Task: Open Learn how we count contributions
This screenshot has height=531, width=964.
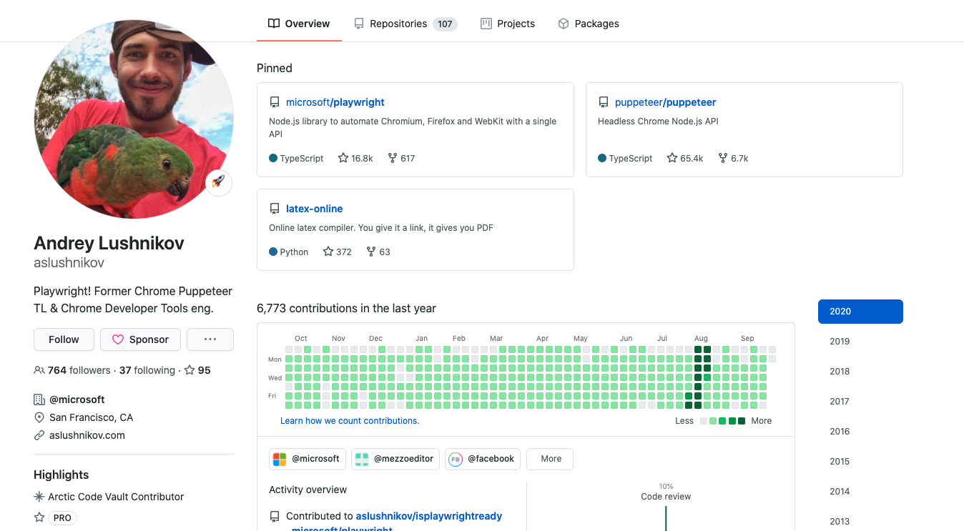Action: [350, 421]
